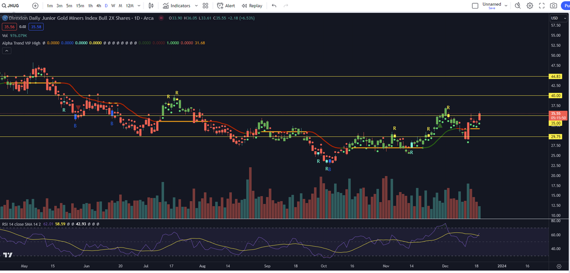Click the Dec label on time axis
570x273 pixels.
(445, 266)
